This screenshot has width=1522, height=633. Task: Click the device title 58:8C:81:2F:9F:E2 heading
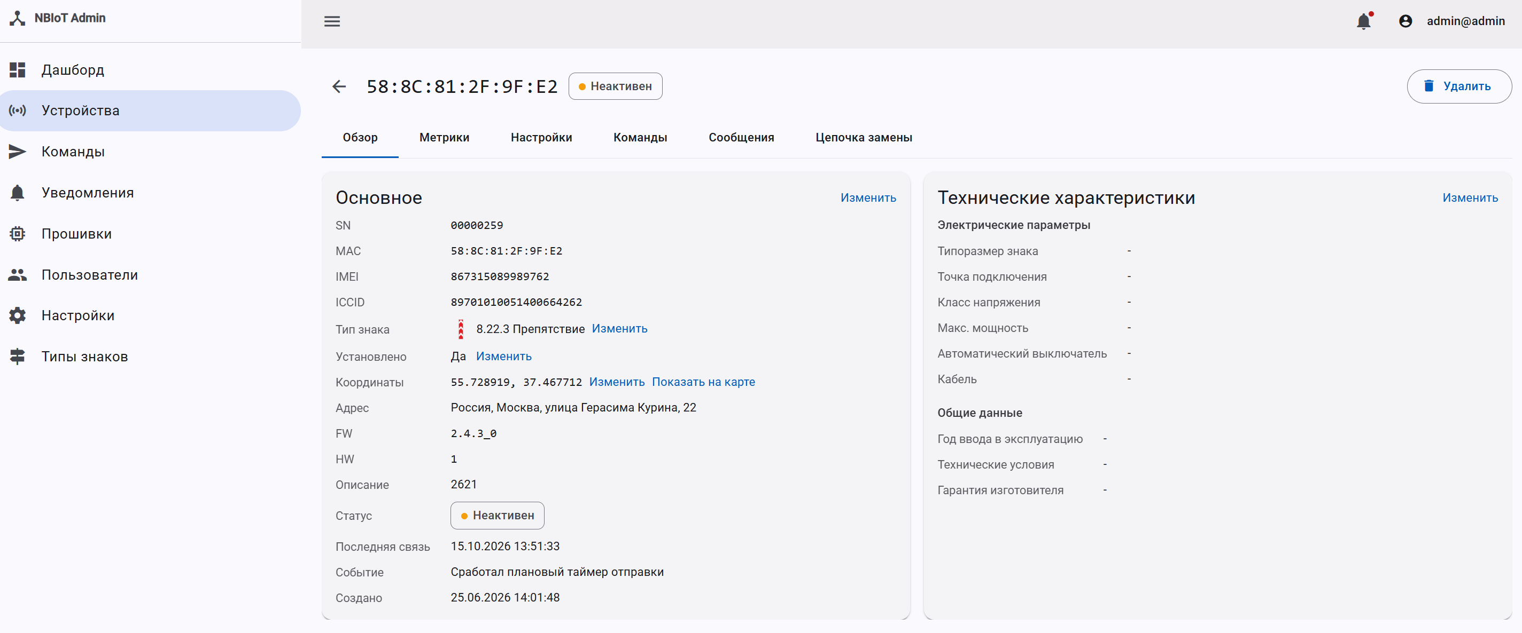(x=462, y=86)
